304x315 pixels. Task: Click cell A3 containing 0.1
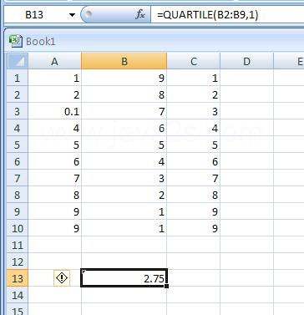pos(54,111)
